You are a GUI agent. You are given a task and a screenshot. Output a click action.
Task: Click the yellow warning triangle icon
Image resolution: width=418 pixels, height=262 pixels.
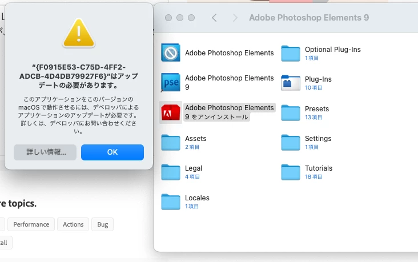79,33
